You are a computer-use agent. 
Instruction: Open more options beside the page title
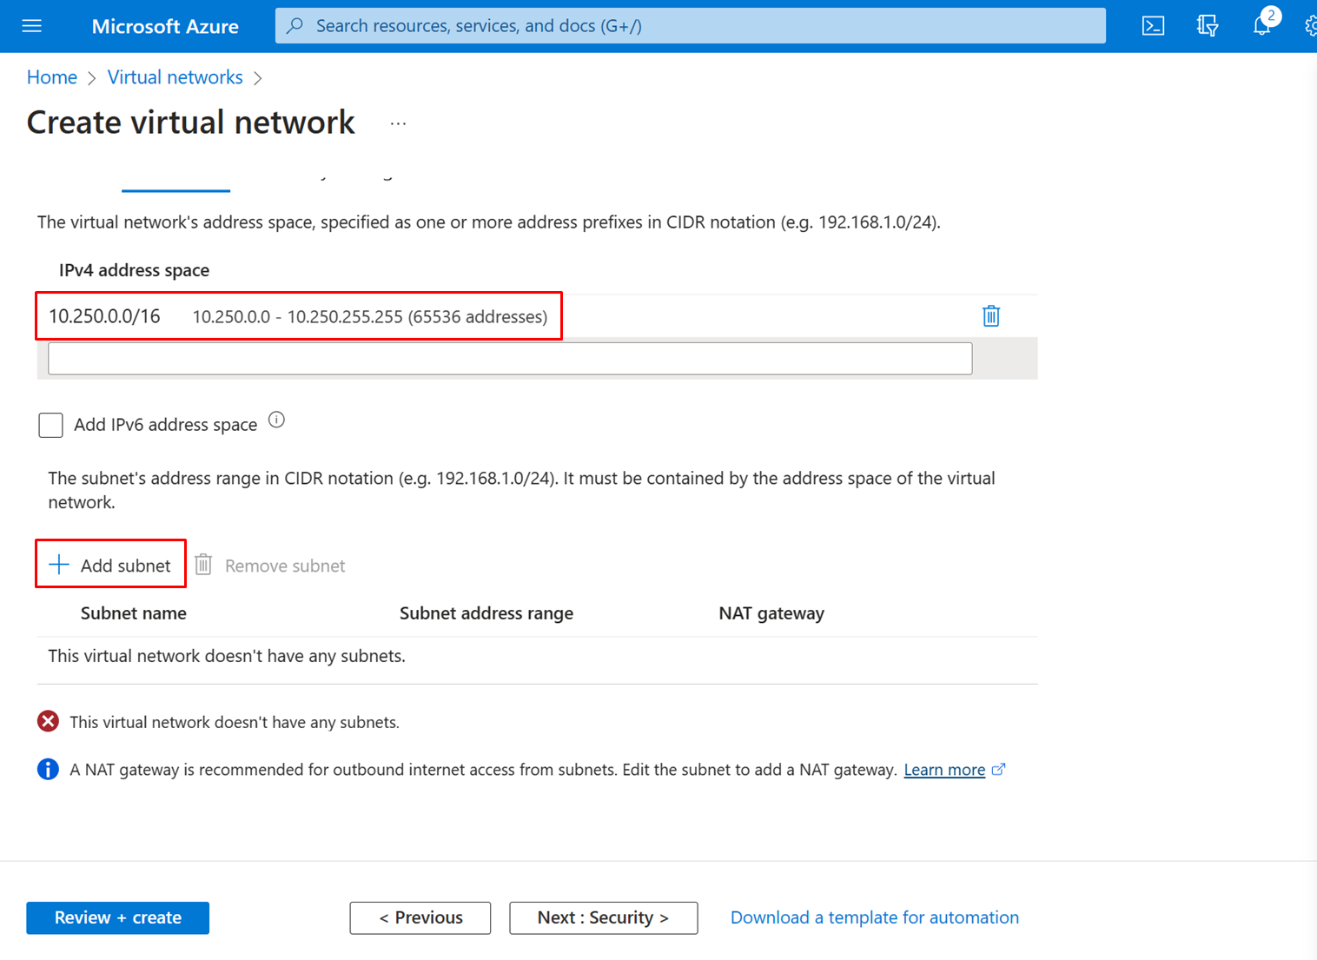pos(398,122)
